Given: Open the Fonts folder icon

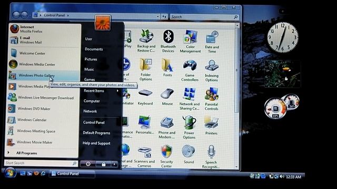Looking at the screenshot, I should pyautogui.click(x=167, y=68).
